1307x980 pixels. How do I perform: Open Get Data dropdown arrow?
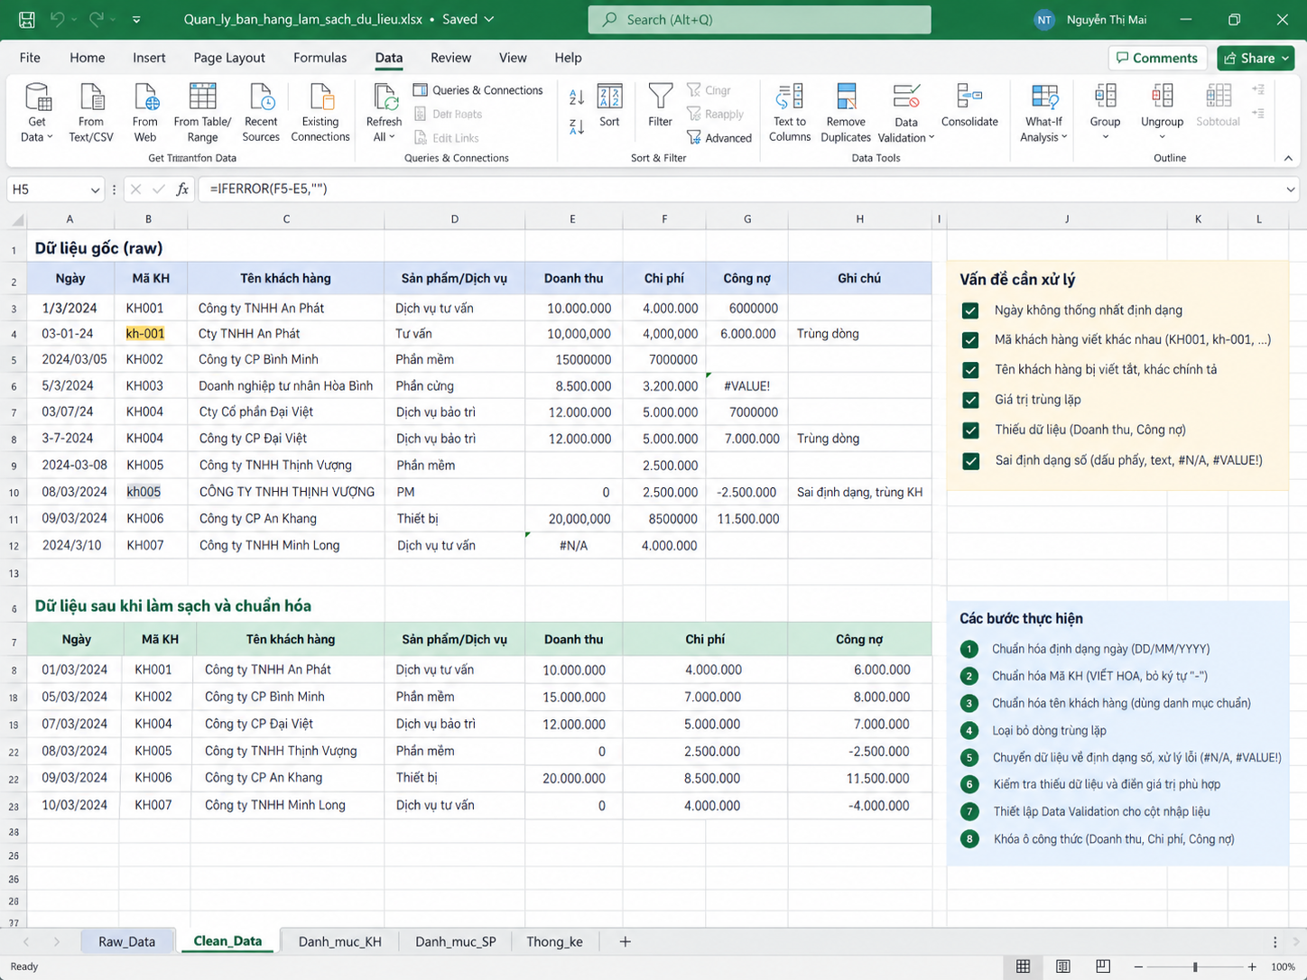pyautogui.click(x=50, y=137)
